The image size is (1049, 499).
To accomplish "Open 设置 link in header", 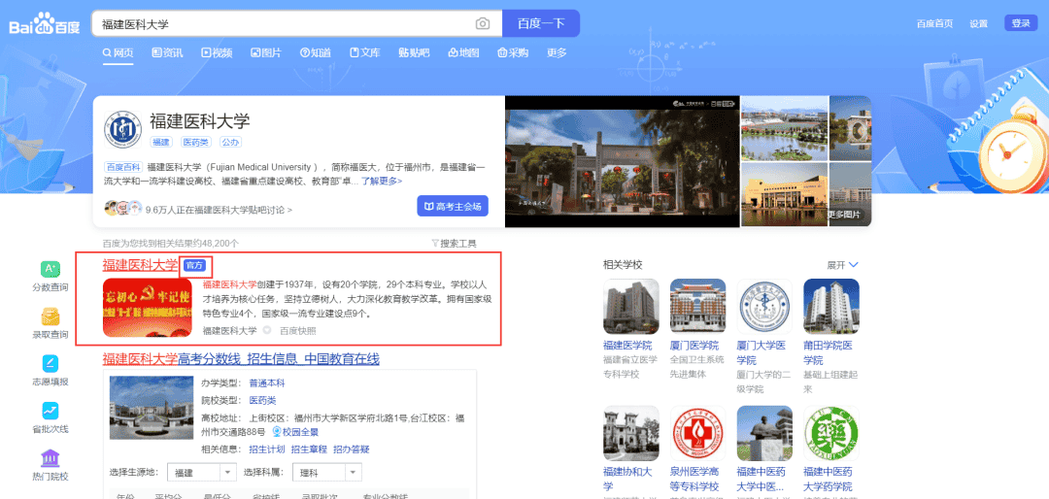I will click(979, 23).
